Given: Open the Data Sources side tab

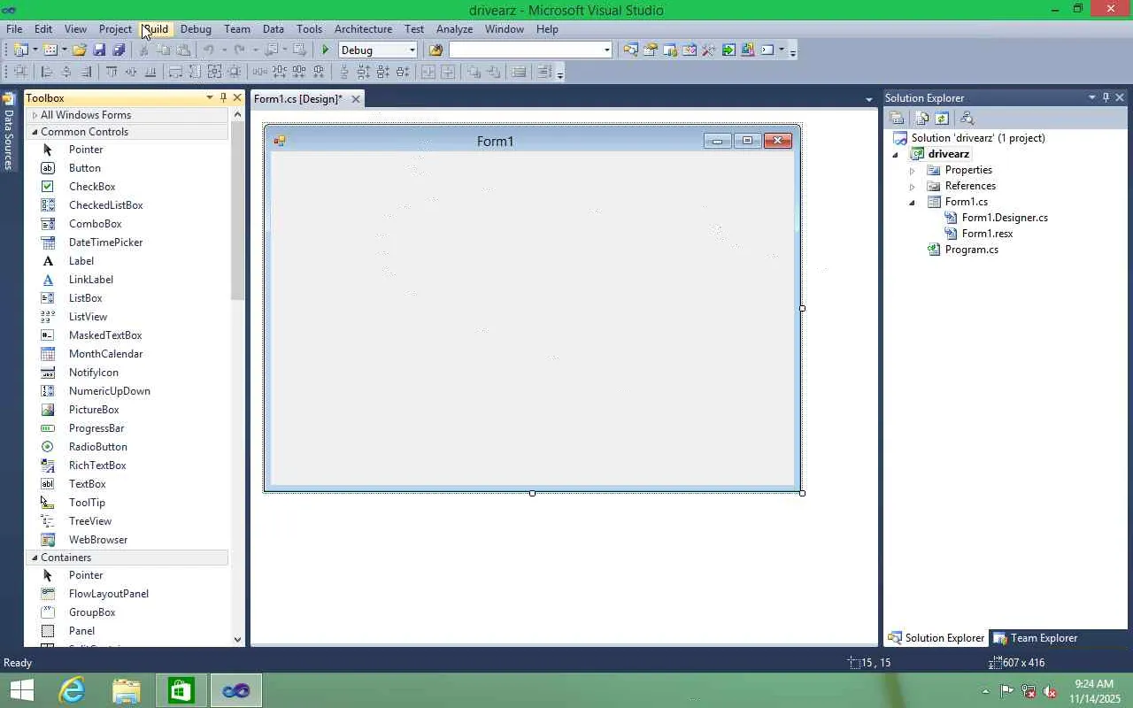Looking at the screenshot, I should 8,131.
